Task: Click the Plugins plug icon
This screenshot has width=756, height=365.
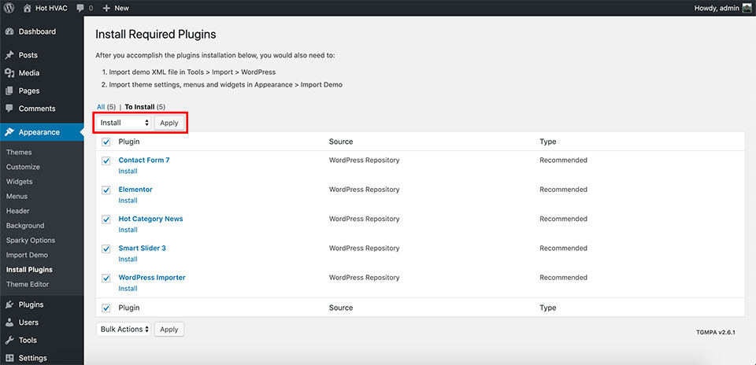Action: pyautogui.click(x=9, y=304)
